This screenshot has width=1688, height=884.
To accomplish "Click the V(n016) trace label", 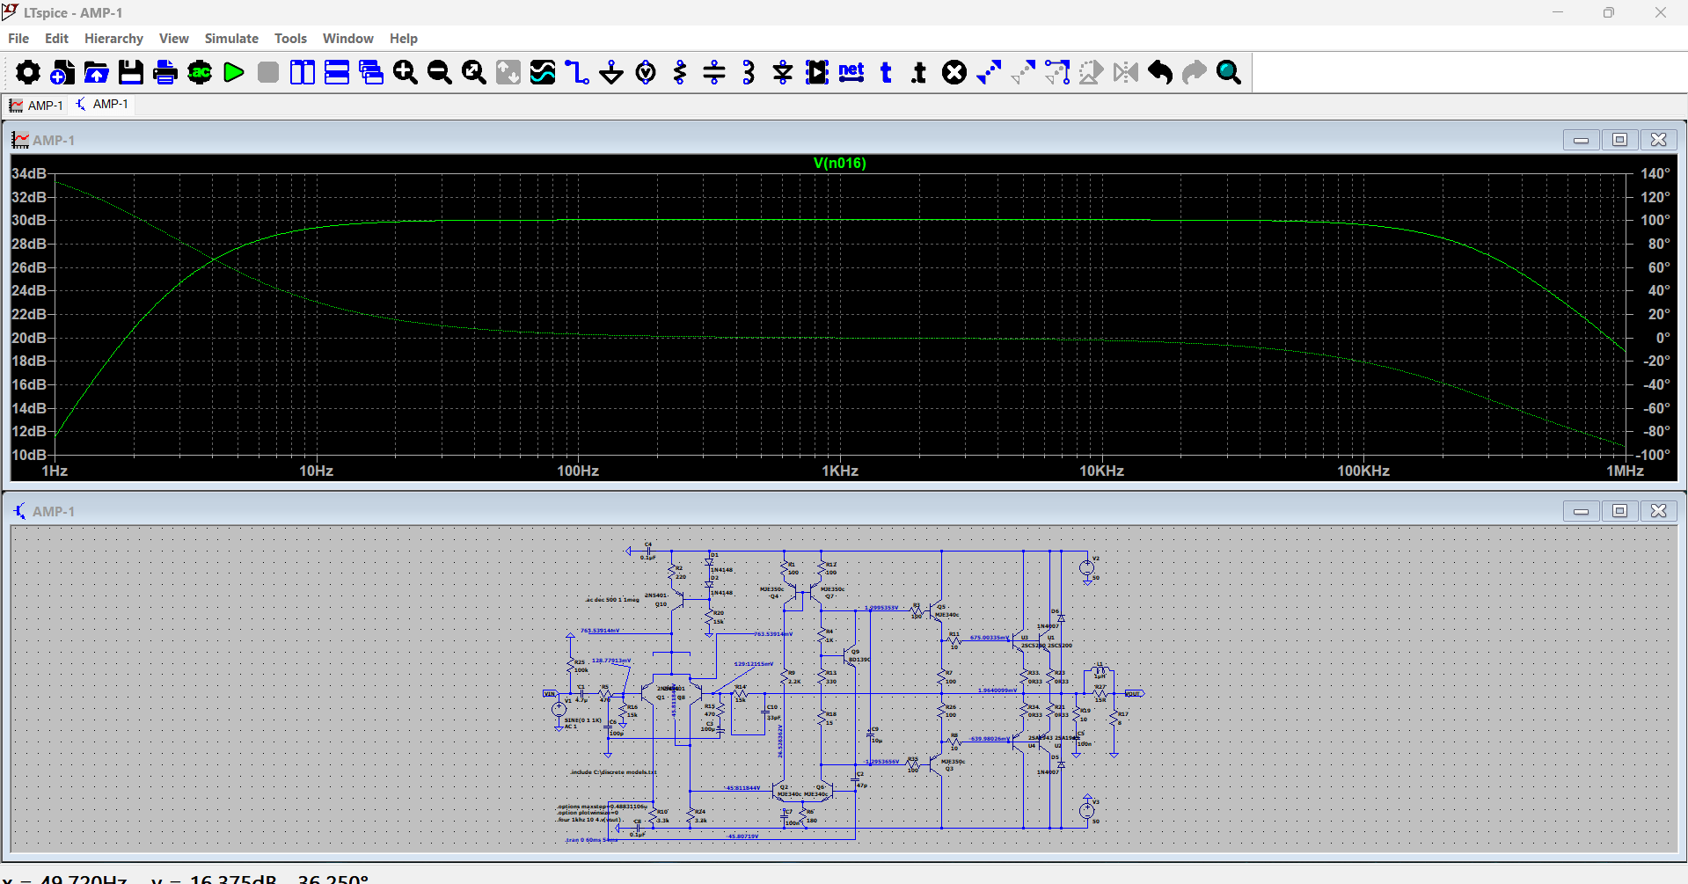I will tap(839, 163).
